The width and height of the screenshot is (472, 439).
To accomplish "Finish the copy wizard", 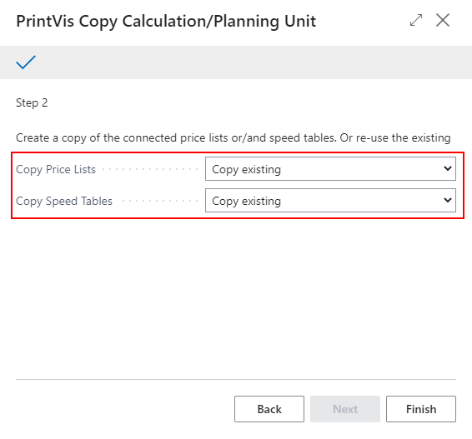I will click(421, 409).
